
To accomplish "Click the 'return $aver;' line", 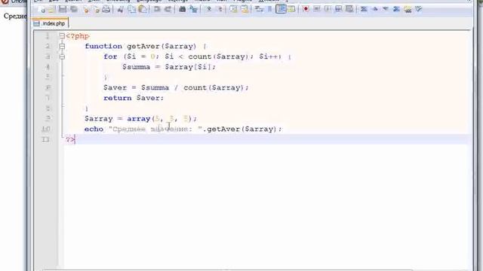I will point(134,98).
